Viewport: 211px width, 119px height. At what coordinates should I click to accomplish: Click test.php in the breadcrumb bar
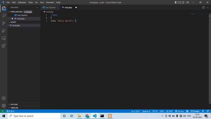[x=50, y=12]
